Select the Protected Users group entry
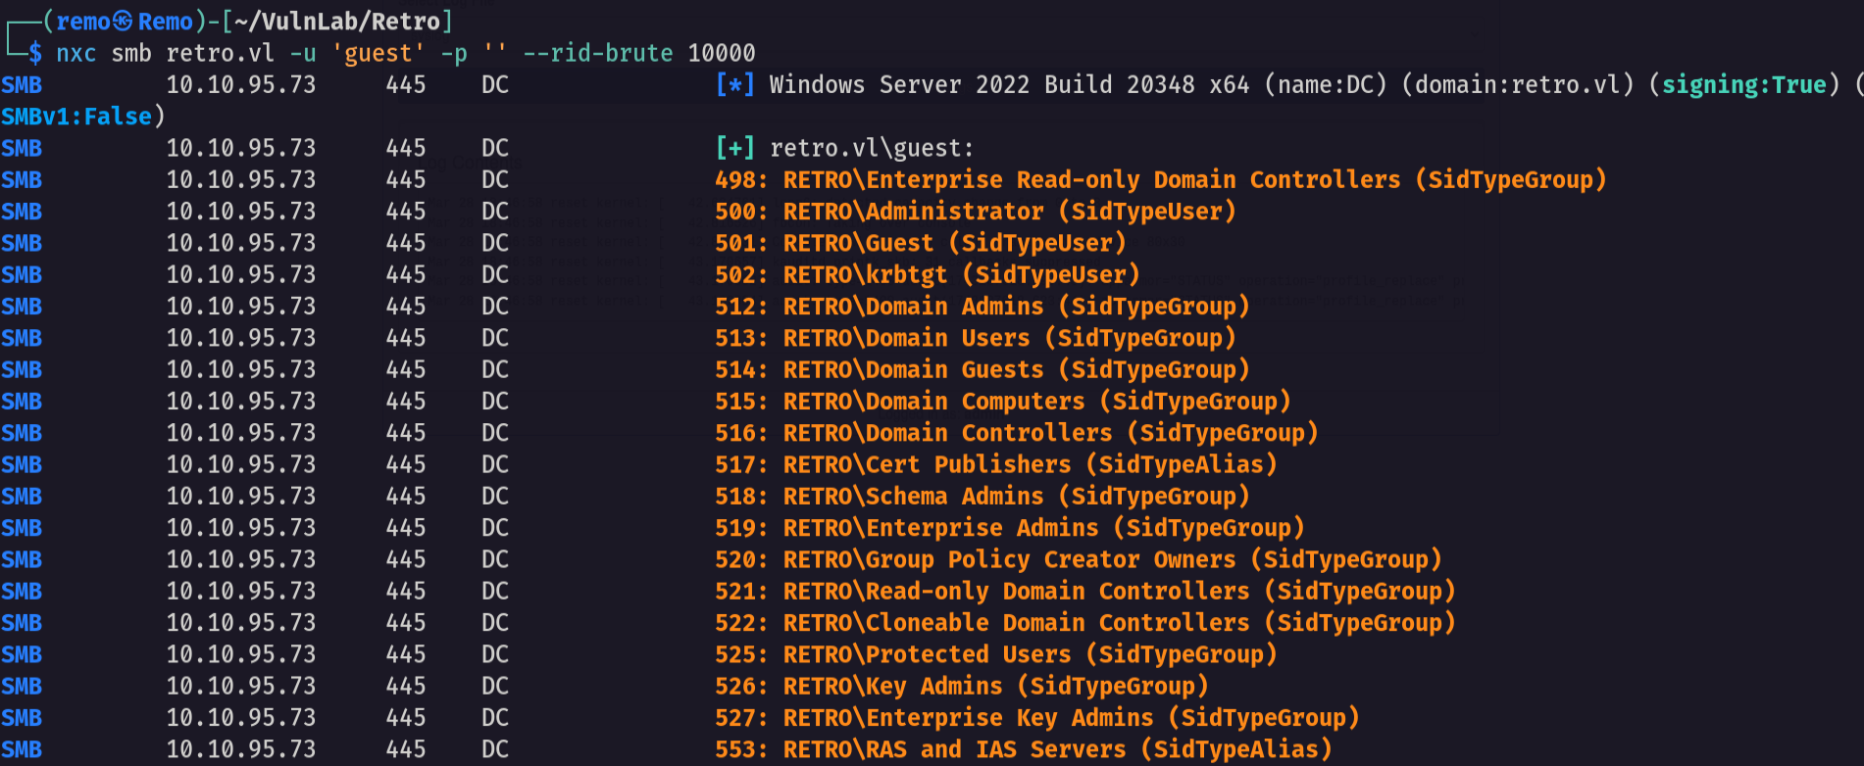Image resolution: width=1864 pixels, height=766 pixels. (996, 654)
